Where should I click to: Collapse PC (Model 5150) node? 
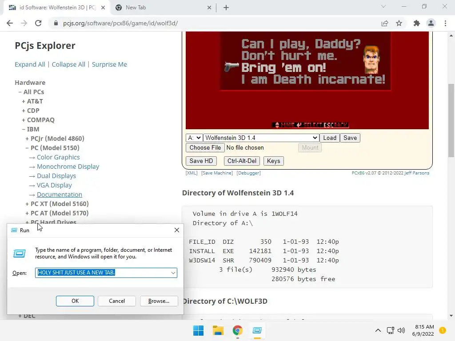click(52, 148)
